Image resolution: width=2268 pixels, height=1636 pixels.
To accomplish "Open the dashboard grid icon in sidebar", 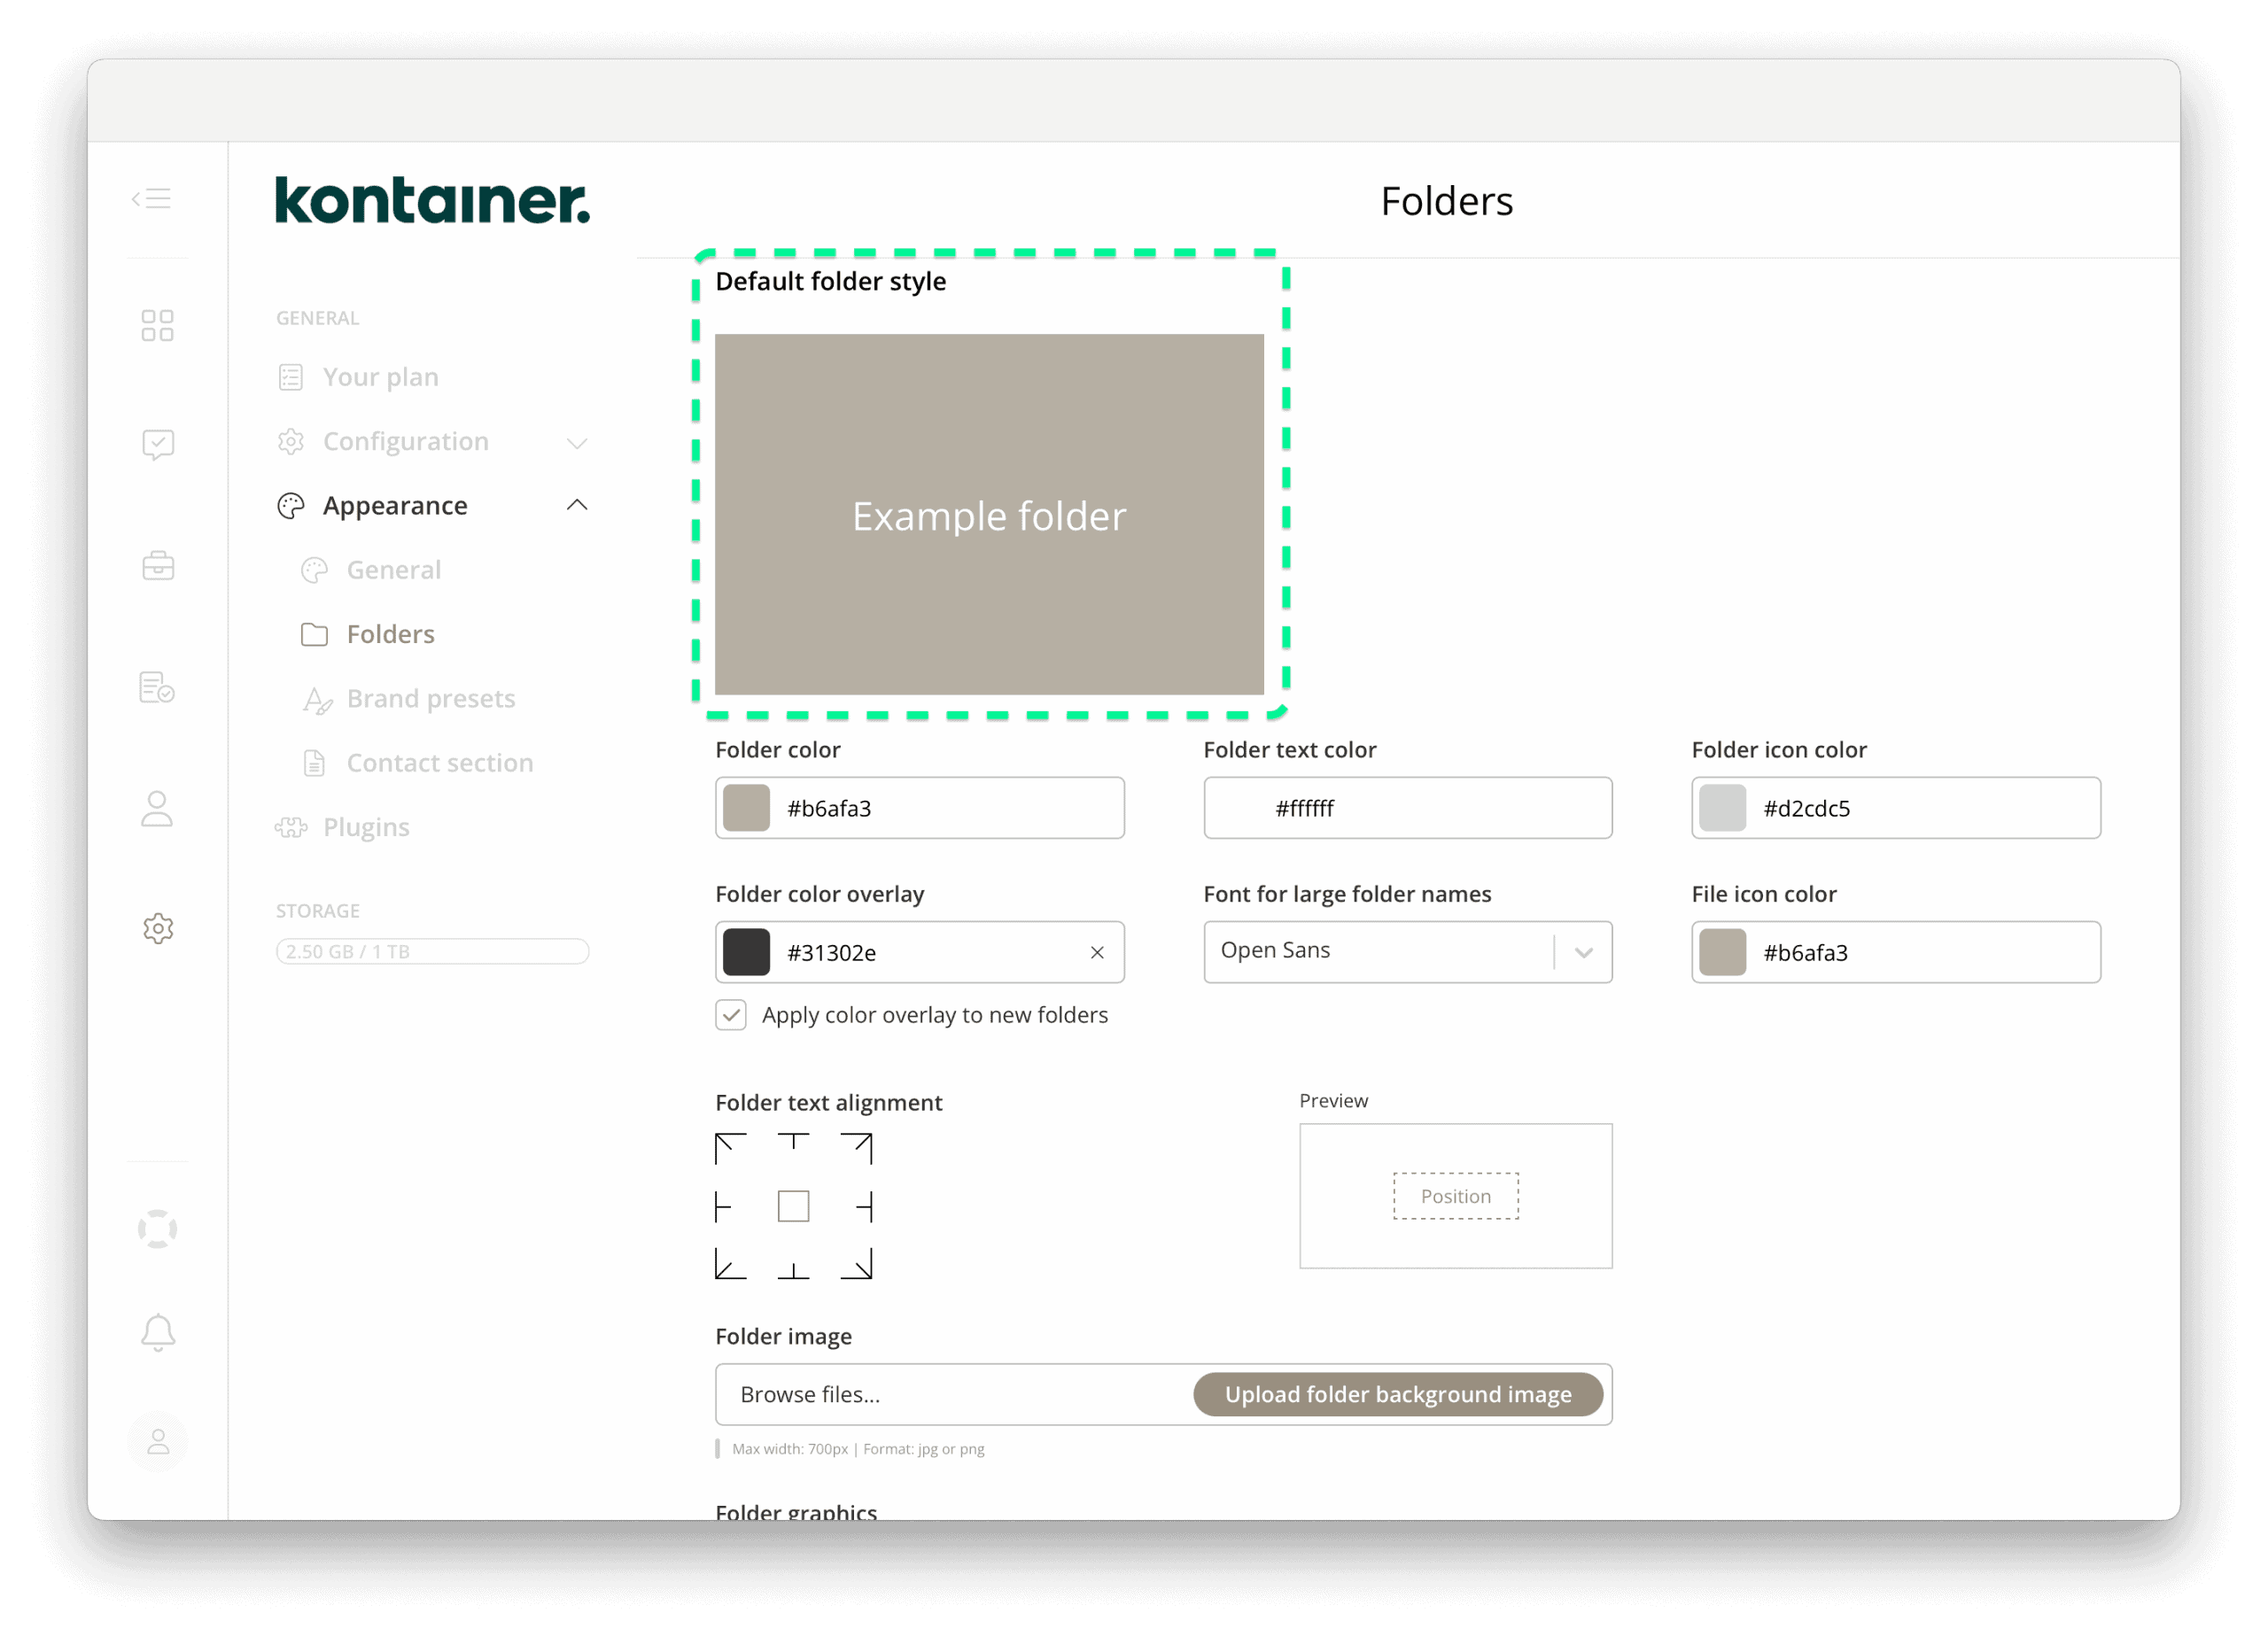I will coord(157,324).
